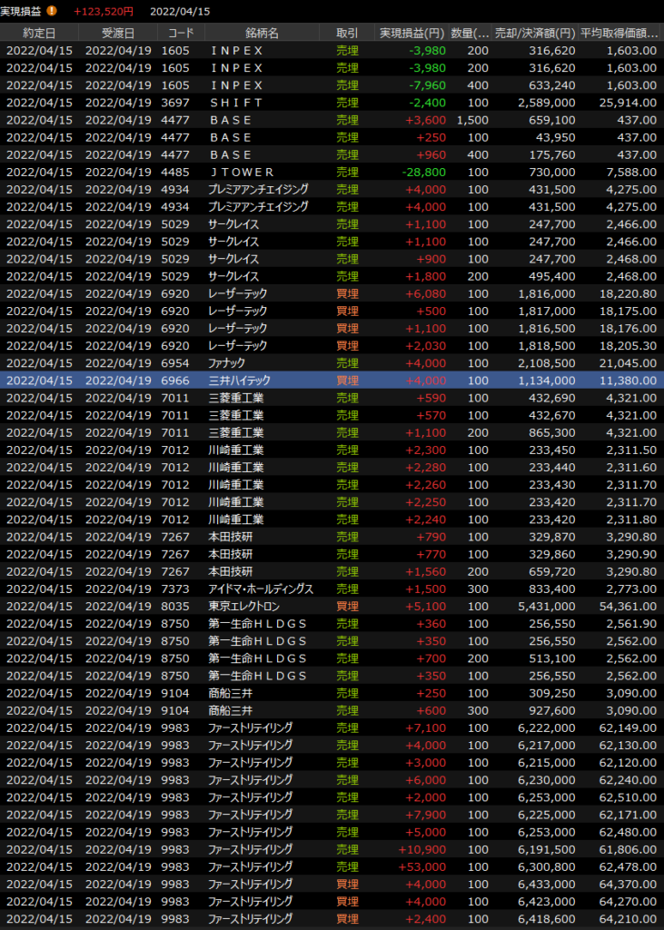
Task: Select the 東京エレクトロン trade row
Action: [x=332, y=607]
